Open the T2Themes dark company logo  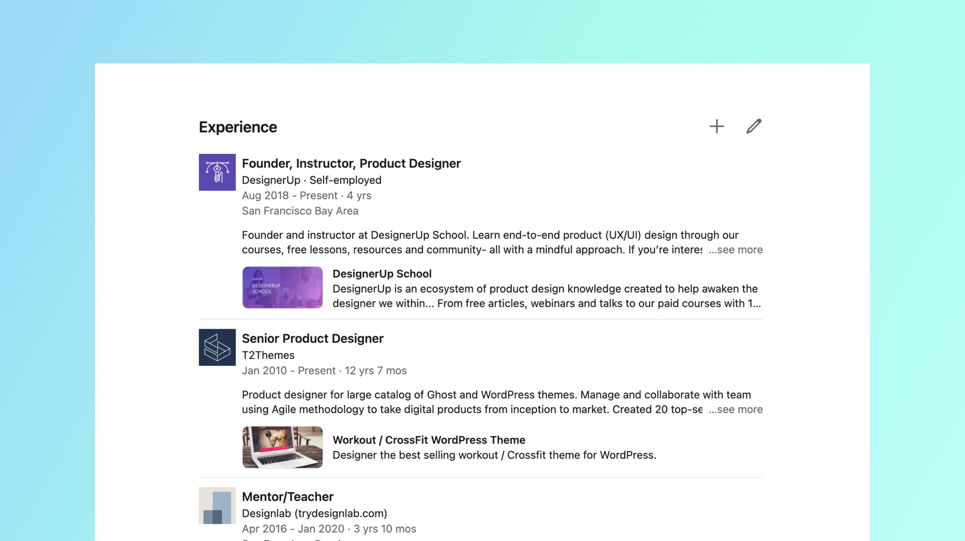pyautogui.click(x=217, y=347)
